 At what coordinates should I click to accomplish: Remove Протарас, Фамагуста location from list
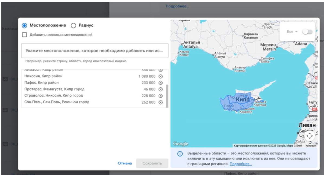[x=161, y=89]
